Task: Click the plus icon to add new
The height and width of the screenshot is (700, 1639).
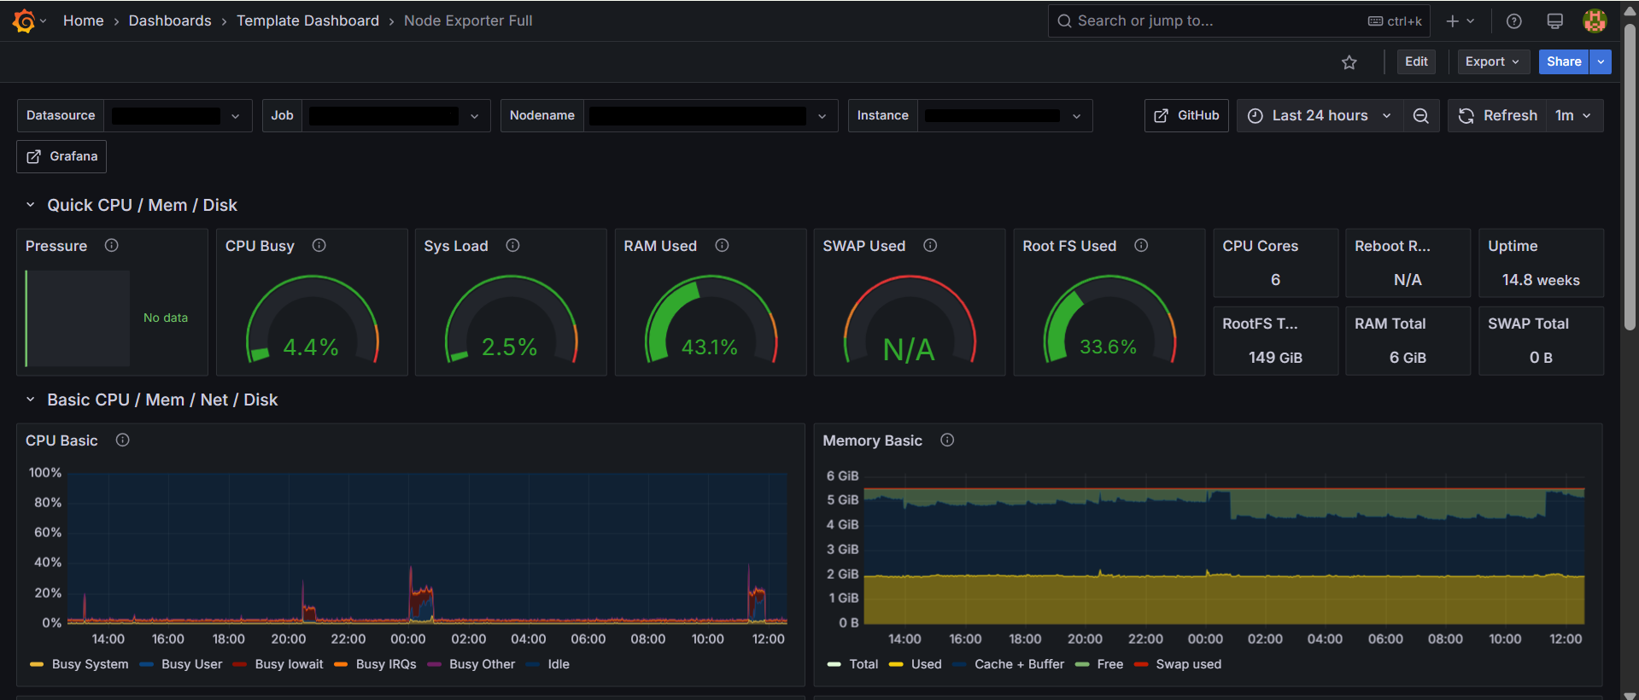Action: coord(1453,21)
